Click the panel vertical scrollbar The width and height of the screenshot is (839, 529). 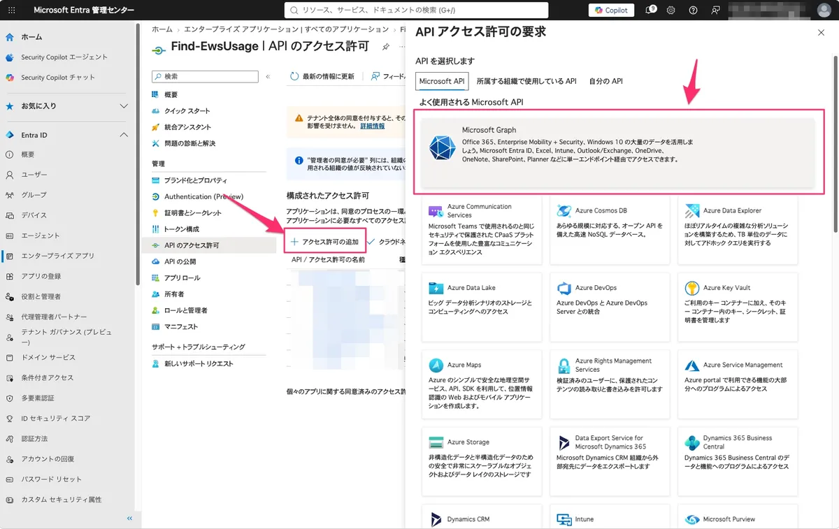point(836,143)
